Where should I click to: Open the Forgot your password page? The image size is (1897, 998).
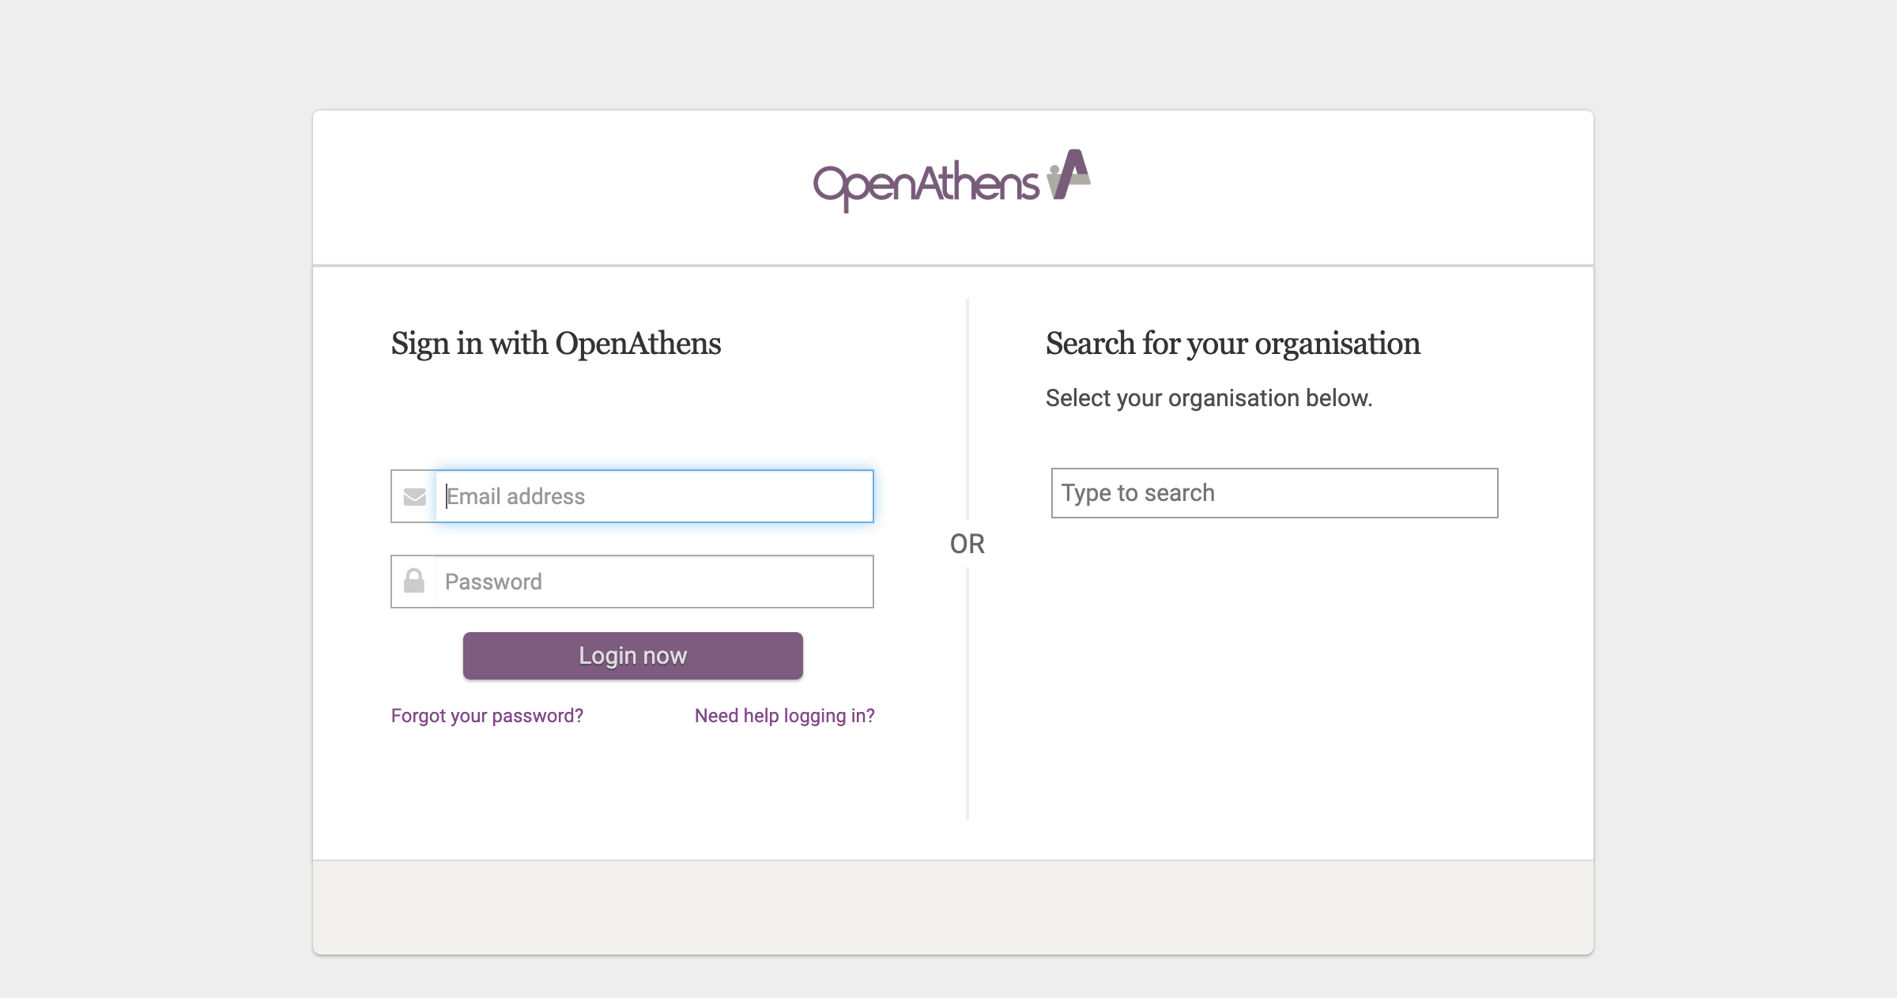(487, 715)
